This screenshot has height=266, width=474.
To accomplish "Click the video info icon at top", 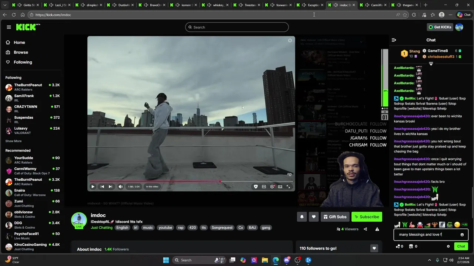I will (x=290, y=41).
